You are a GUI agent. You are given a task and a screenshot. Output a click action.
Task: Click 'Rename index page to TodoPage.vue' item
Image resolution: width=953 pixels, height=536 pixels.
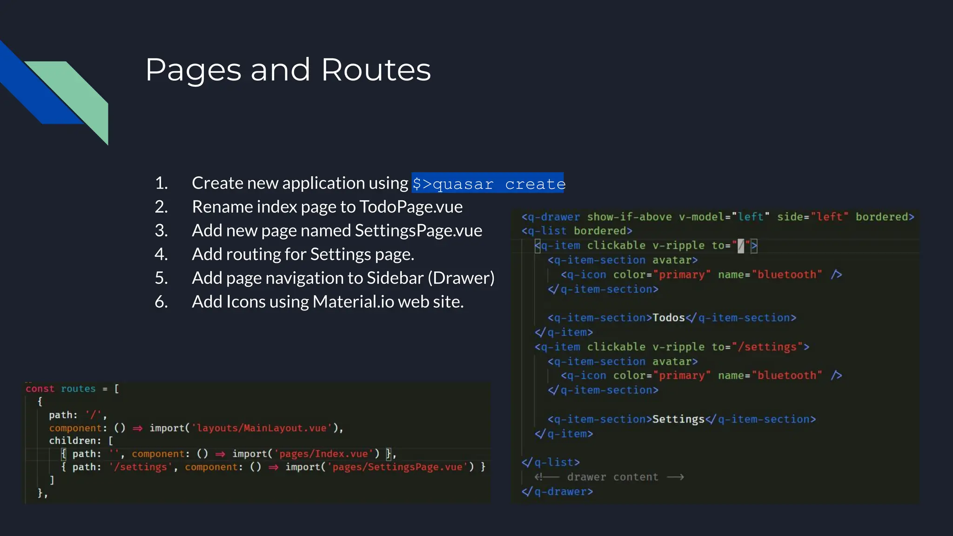pos(327,207)
